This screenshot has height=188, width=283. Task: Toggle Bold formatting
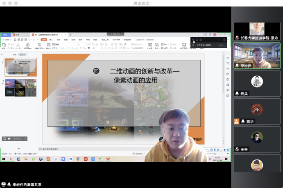click(x=62, y=48)
